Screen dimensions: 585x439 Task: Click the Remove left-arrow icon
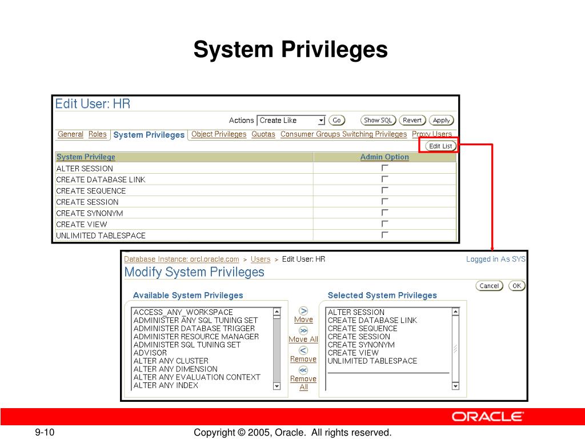tap(303, 350)
